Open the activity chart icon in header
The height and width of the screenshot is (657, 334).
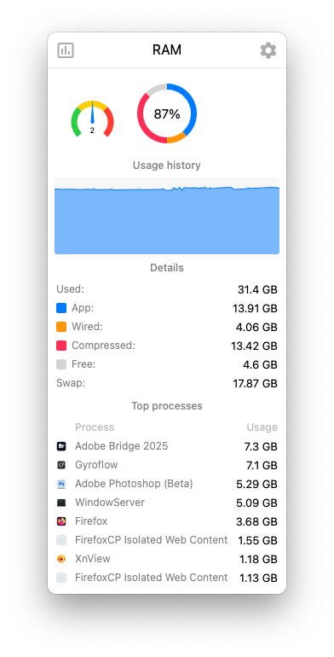point(66,50)
